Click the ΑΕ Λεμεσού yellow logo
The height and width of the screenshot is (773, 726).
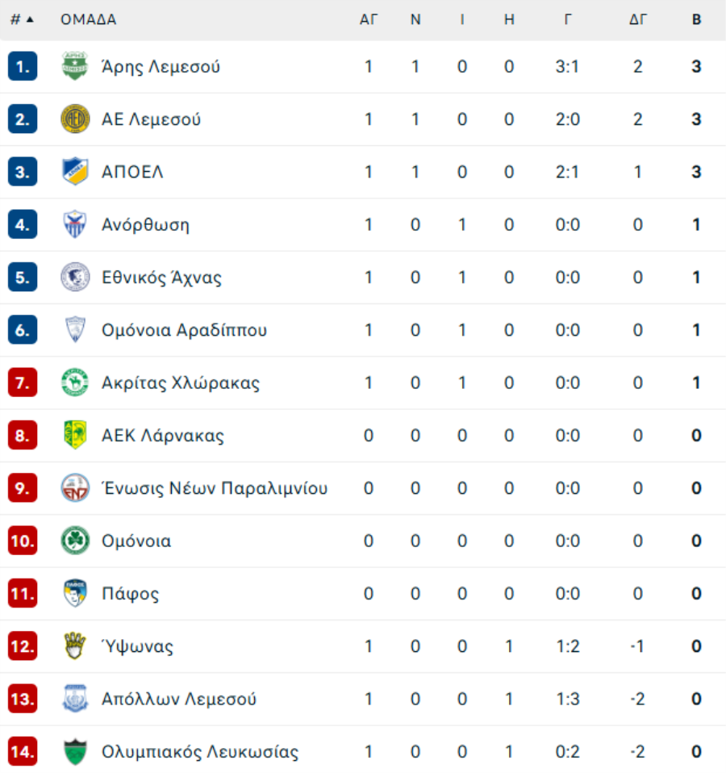click(x=75, y=119)
